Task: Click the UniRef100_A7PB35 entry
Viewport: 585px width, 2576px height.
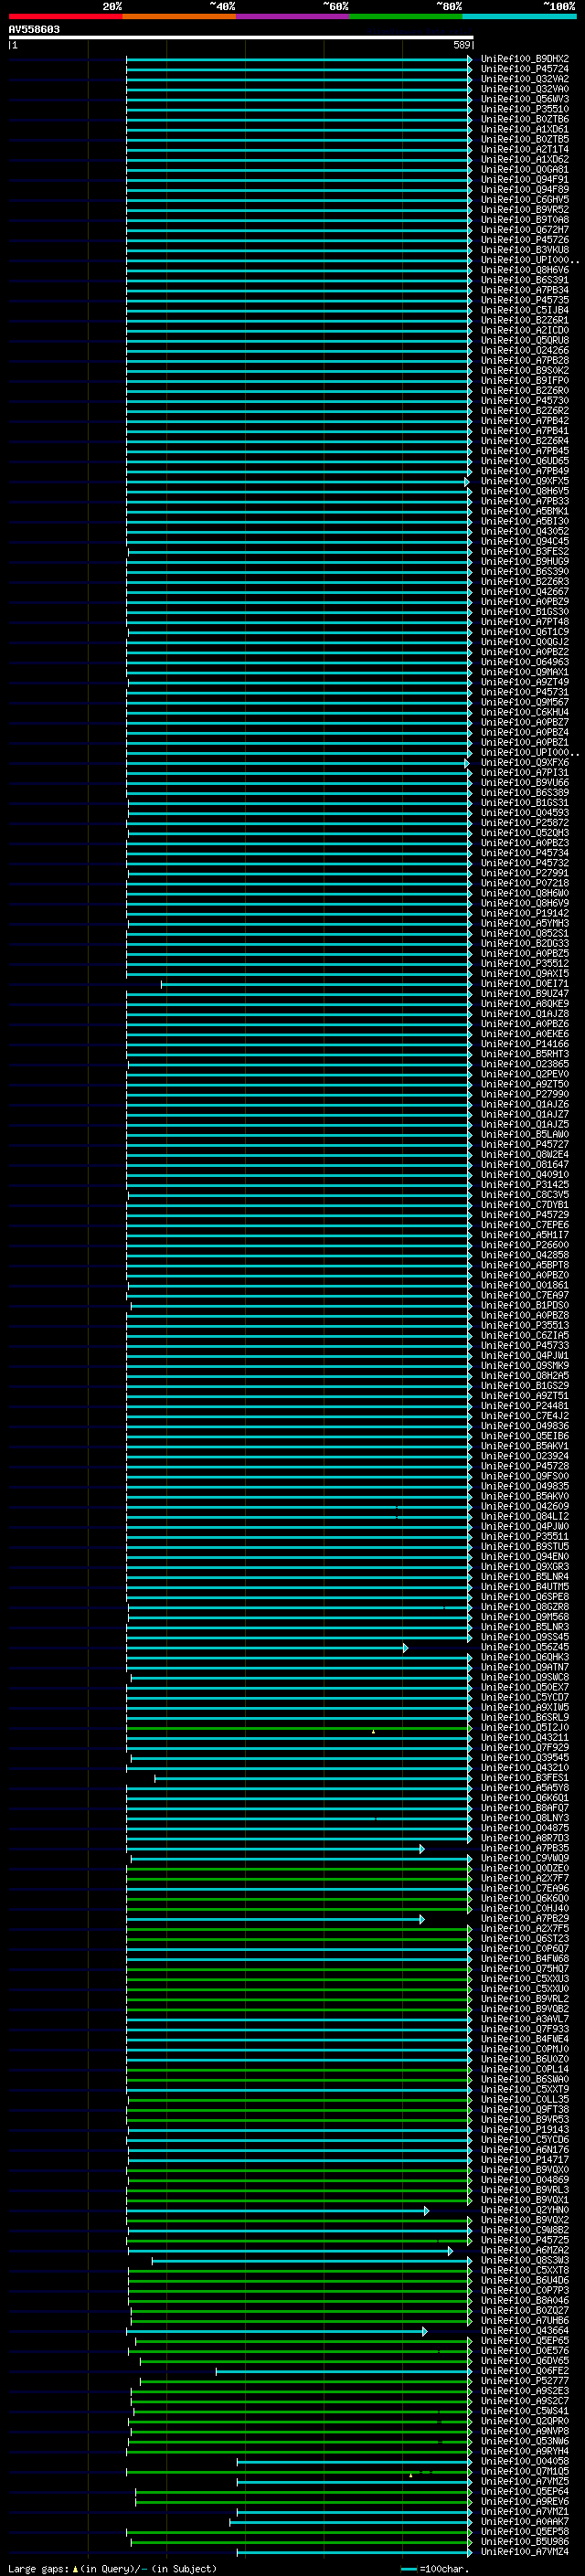Action: (525, 1848)
